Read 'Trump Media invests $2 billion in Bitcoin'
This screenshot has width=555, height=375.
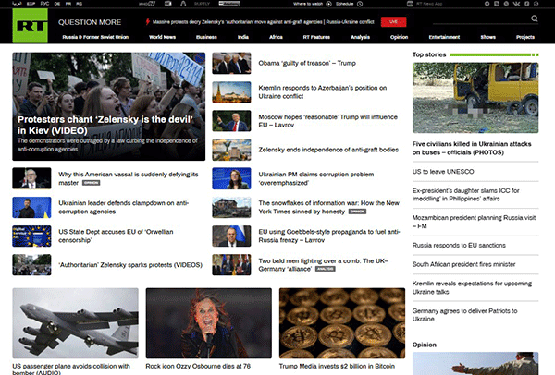[337, 366]
